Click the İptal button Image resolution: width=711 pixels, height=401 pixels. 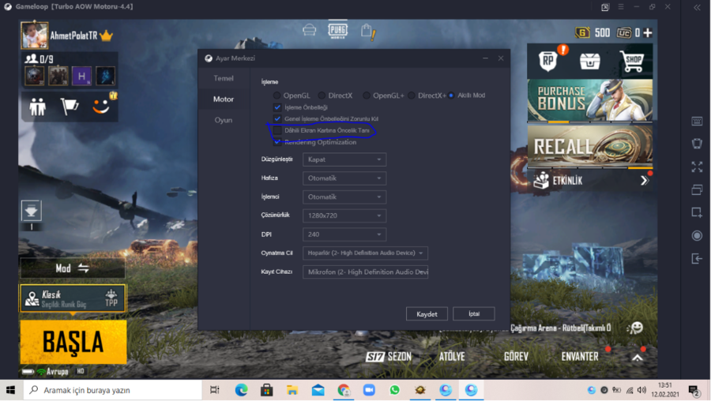[x=474, y=313]
